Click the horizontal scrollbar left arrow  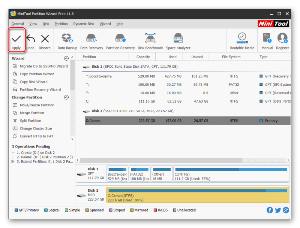coord(78,160)
